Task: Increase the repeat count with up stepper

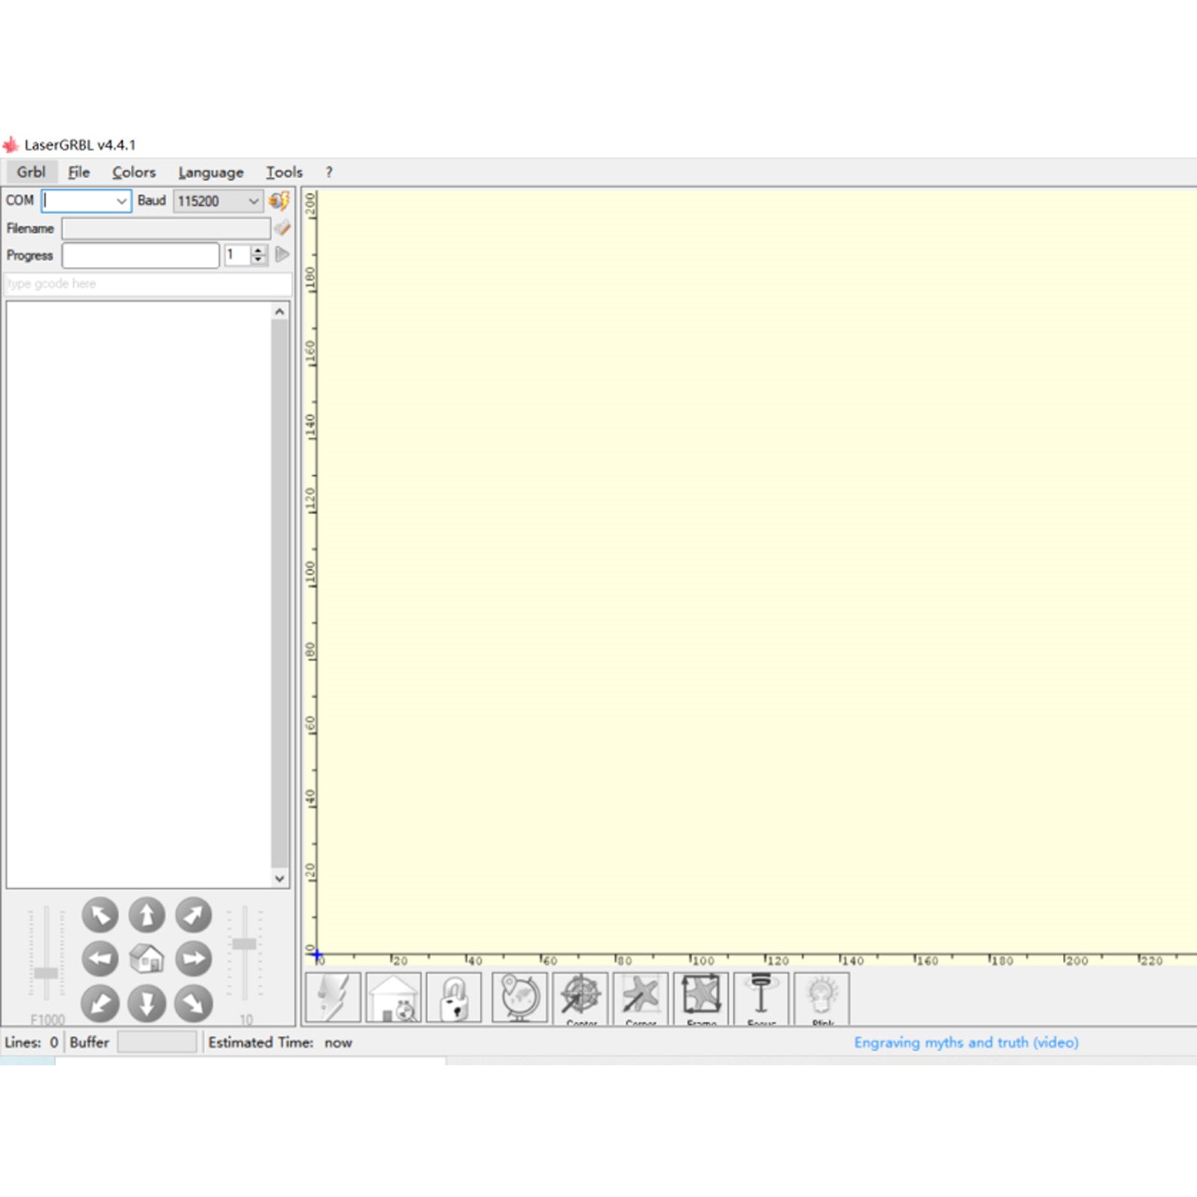Action: click(258, 250)
